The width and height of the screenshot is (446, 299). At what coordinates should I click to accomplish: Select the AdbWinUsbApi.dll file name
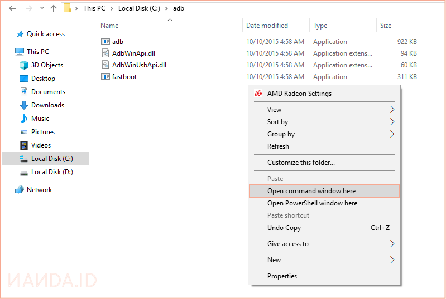click(139, 65)
